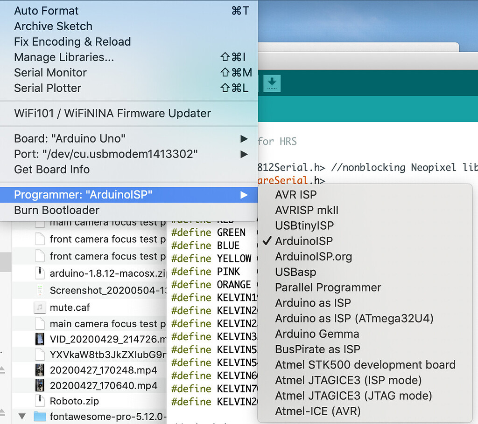
Task: Select Burn Bootloader in the menu
Action: 56,210
